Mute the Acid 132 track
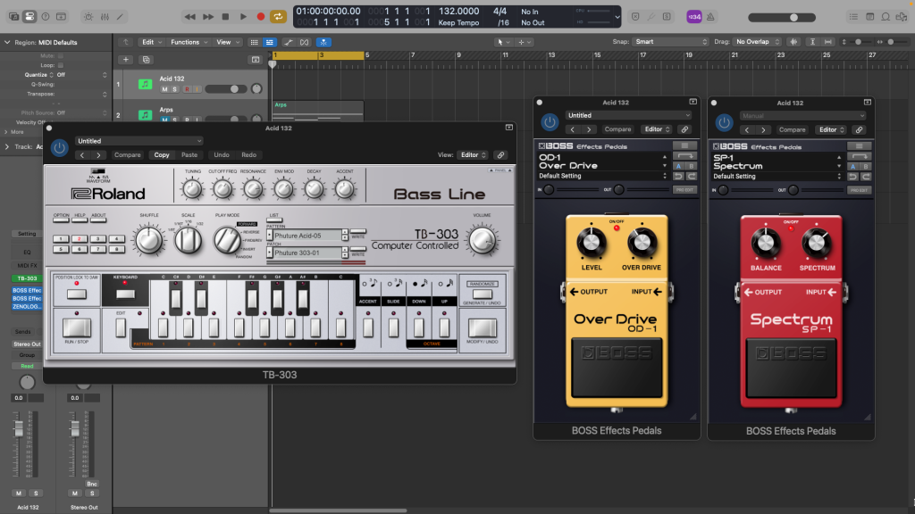This screenshot has width=915, height=514. click(x=164, y=89)
